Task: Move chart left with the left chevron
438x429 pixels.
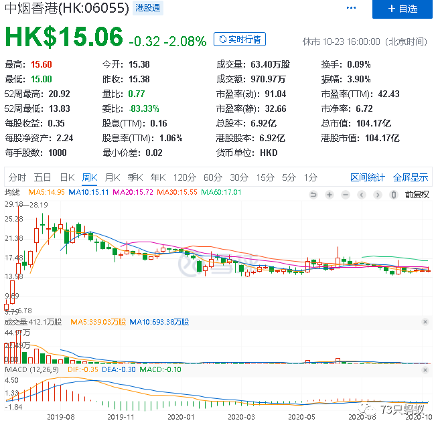Action: pos(362,195)
